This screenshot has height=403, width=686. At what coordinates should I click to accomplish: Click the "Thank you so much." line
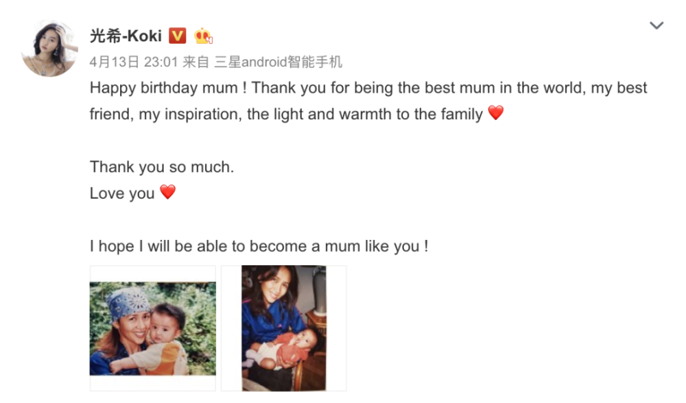pos(161,167)
